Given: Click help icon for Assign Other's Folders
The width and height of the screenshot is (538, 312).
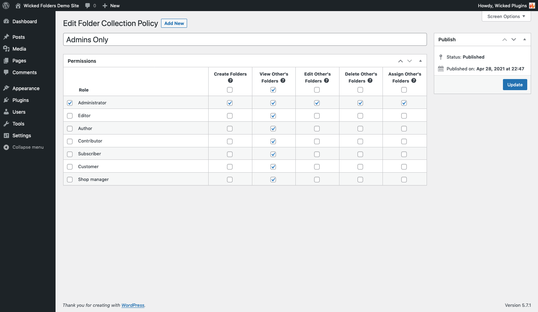Looking at the screenshot, I should 414,81.
